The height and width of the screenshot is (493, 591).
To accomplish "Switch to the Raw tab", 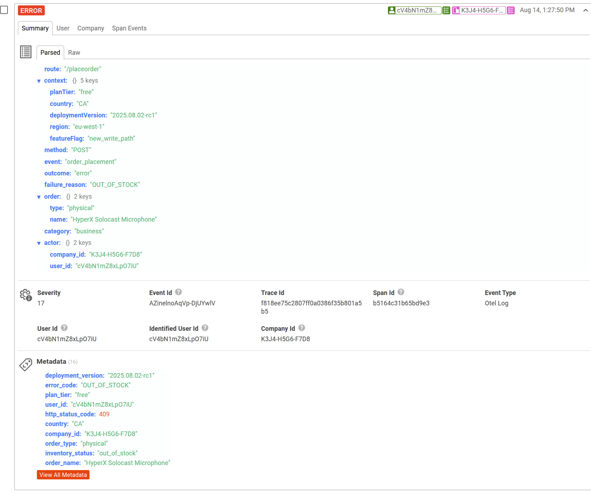I will coord(74,52).
